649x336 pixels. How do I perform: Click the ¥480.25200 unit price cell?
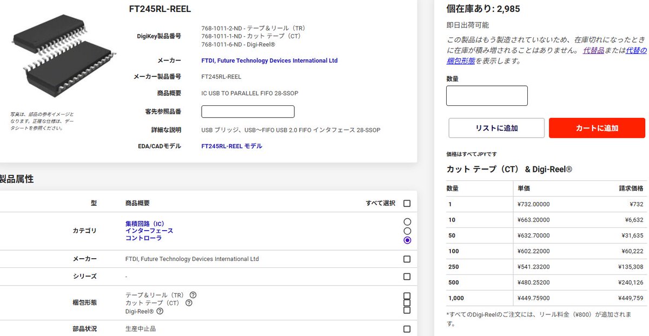point(533,283)
